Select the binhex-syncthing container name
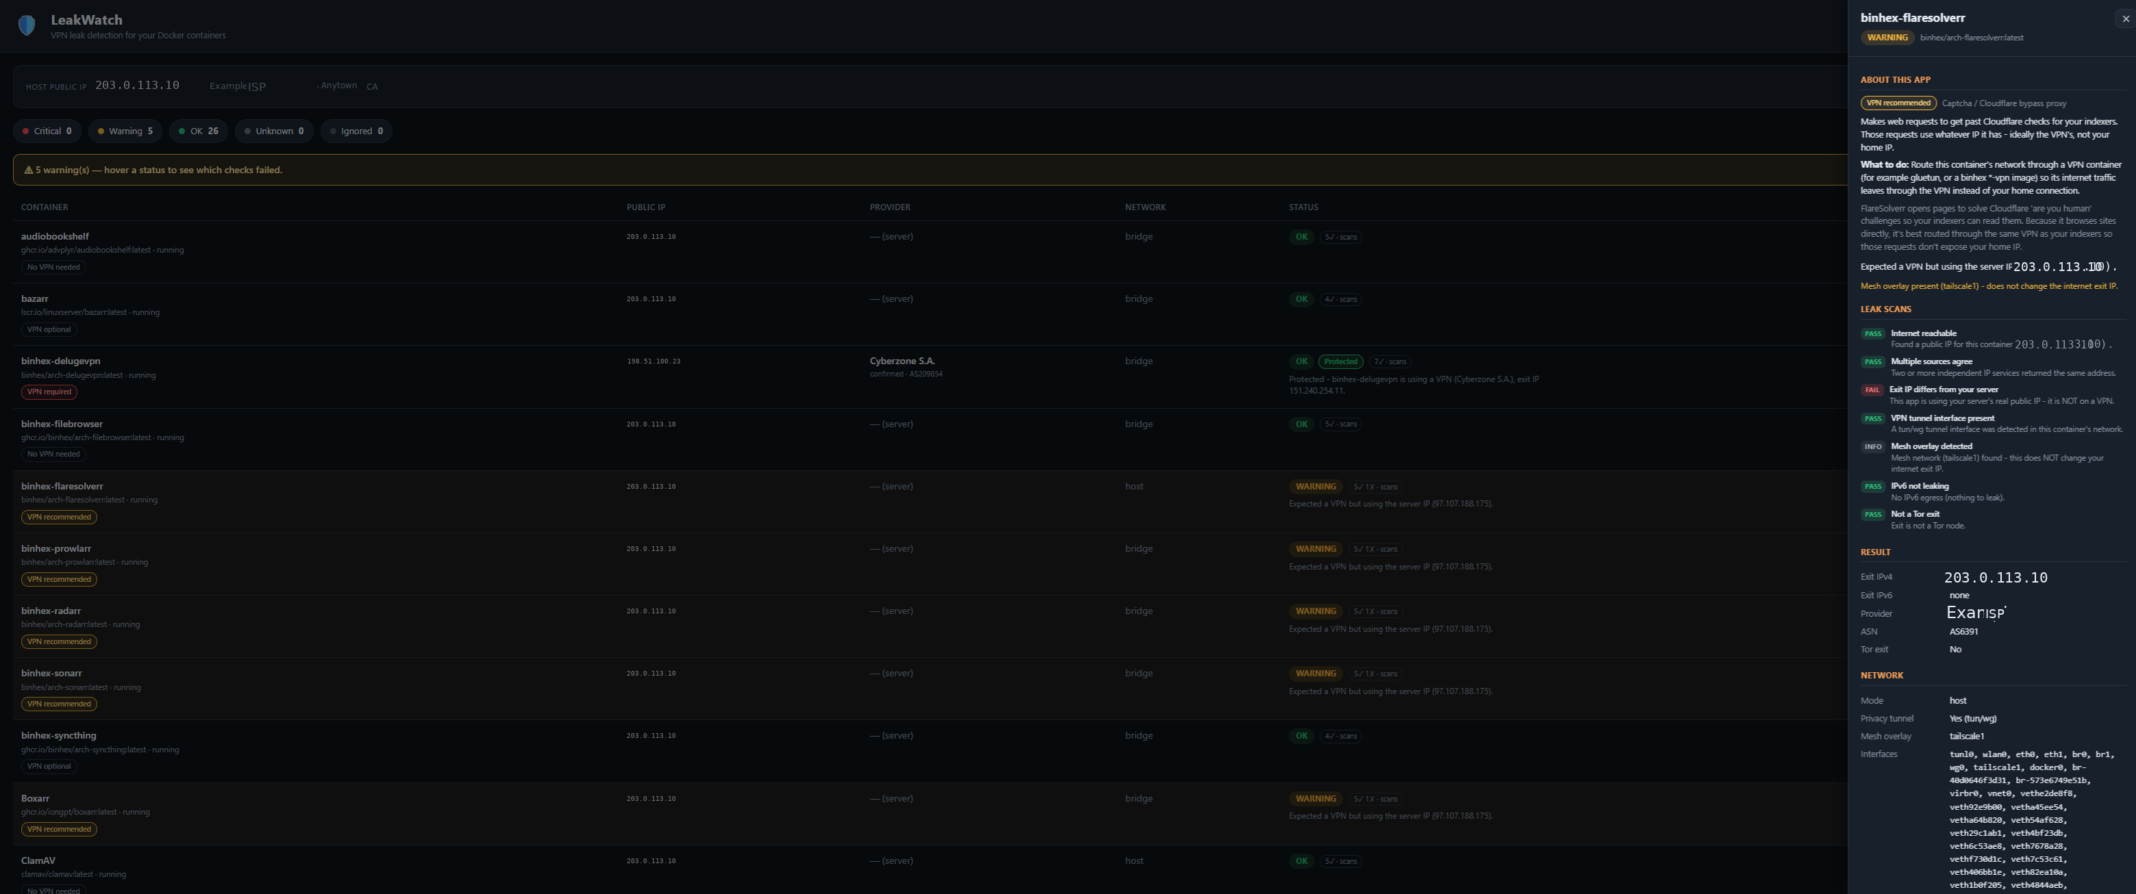This screenshot has height=894, width=2136. point(59,736)
